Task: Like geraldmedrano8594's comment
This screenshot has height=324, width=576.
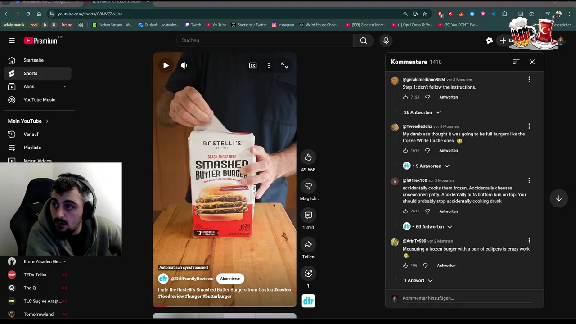Action: click(405, 97)
